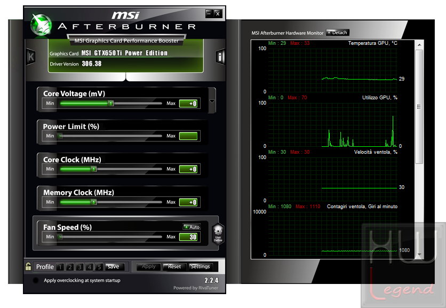Click the Core Clock (MHz) label
Screen dimensions: 446x308
coord(72,160)
